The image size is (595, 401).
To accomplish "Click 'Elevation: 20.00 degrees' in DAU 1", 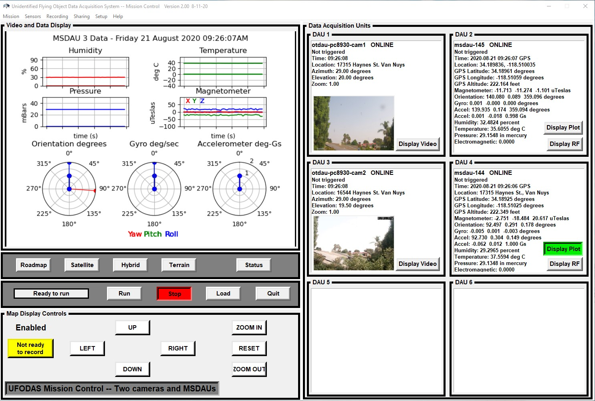I will coord(343,78).
